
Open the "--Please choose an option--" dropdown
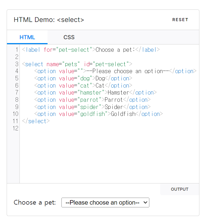coord(102,203)
